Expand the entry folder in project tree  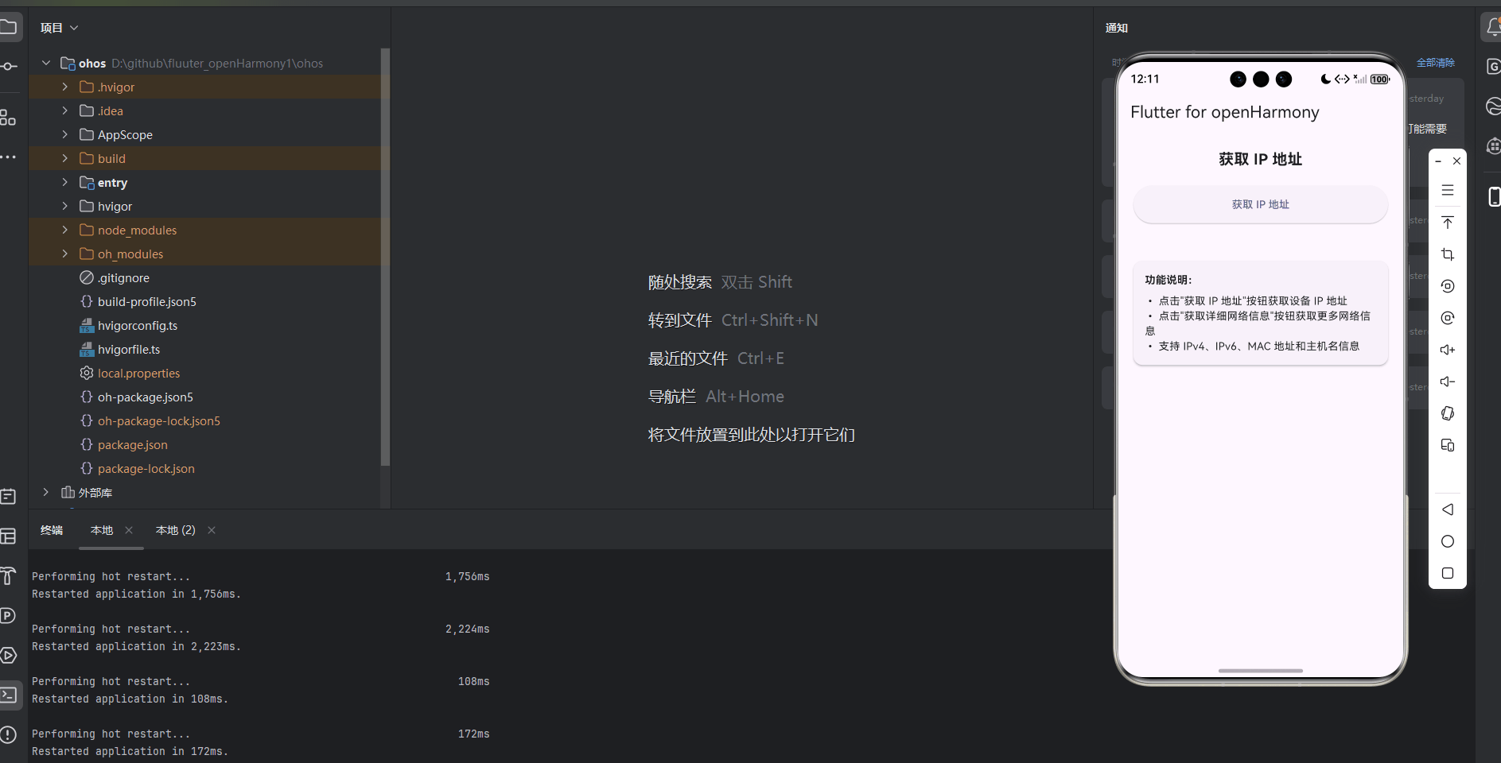pos(64,182)
